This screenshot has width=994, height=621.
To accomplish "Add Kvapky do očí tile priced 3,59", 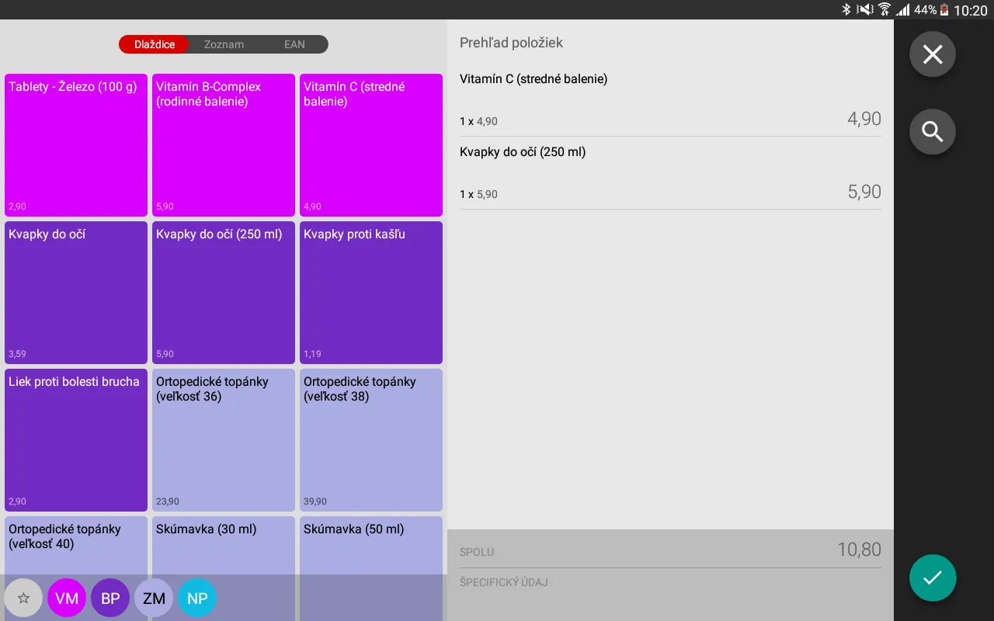I will point(76,293).
